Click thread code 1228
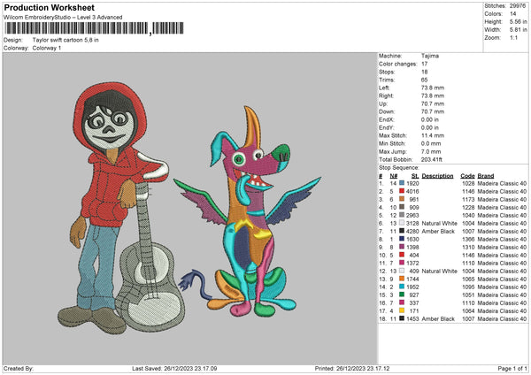Viewport: 531px width, 375px height. point(468,207)
